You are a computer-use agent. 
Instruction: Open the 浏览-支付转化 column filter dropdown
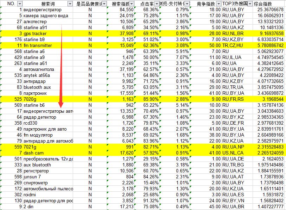(x=187, y=4)
